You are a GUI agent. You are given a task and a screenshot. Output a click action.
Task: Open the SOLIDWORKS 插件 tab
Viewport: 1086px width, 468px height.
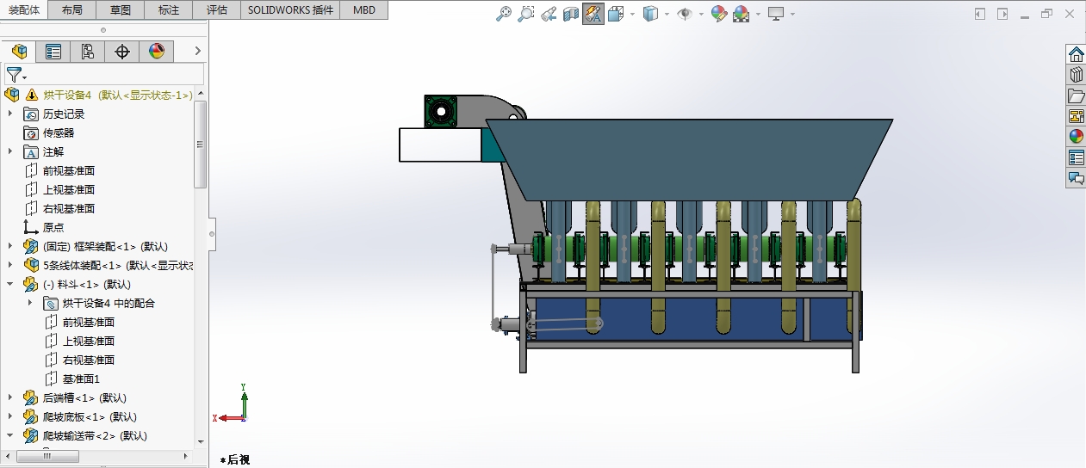click(x=289, y=9)
